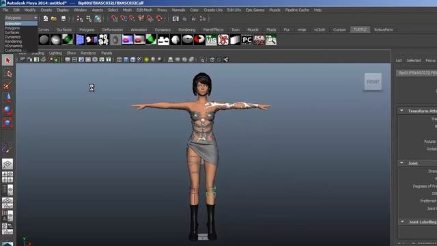
Task: Click the last-used tool icon in toolbox
Action: 8,148
